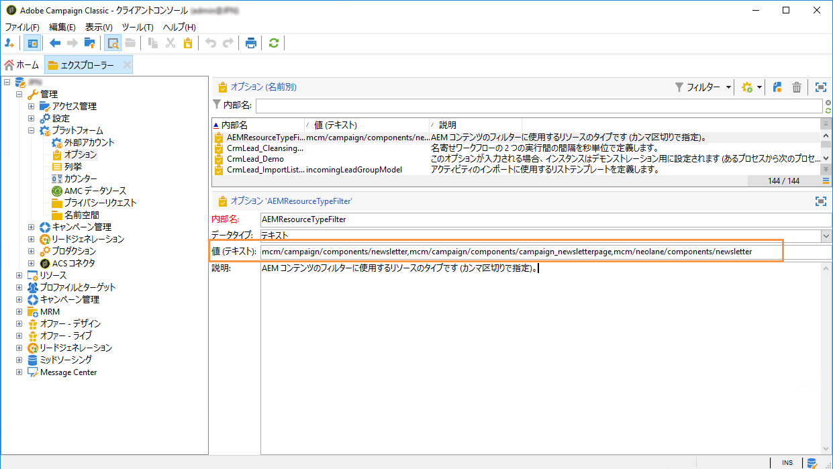
Task: Select カウンター in the tree
Action: (81, 178)
